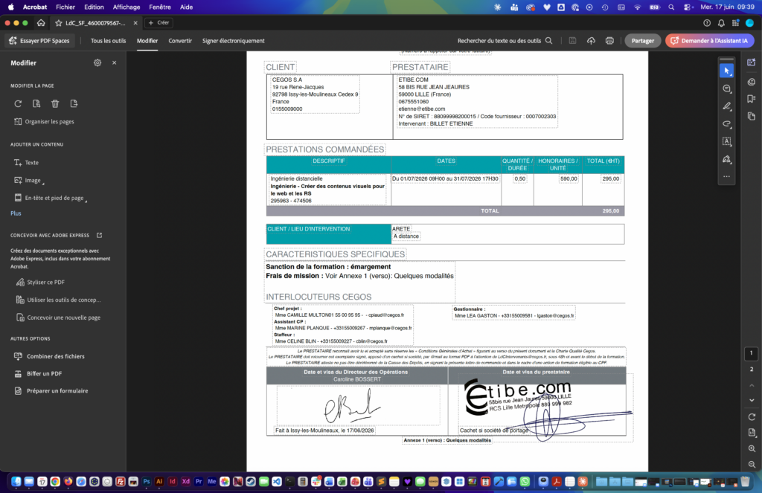Select the arrow selection tool
Viewport: 762px width, 493px height.
pos(726,71)
